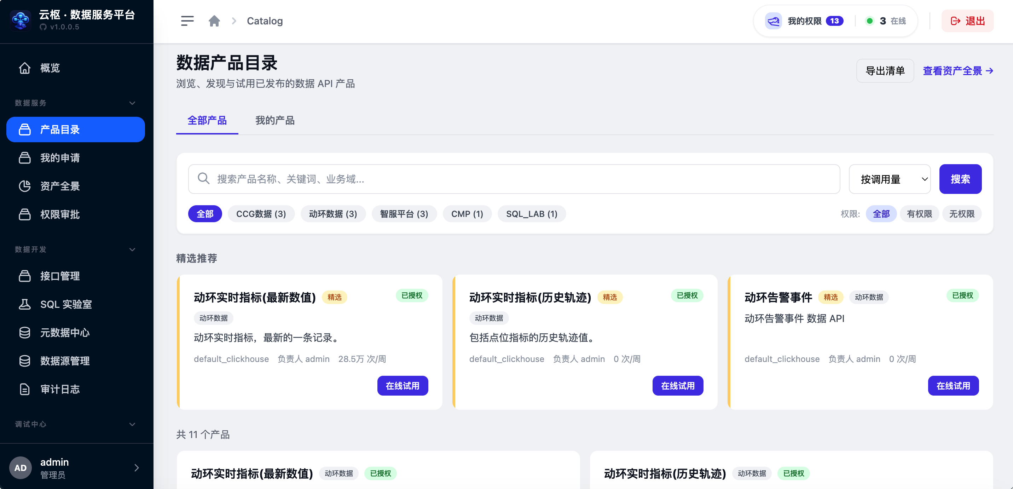Click the 搜索 button
Screen dimensions: 1013x489
[x=960, y=179]
